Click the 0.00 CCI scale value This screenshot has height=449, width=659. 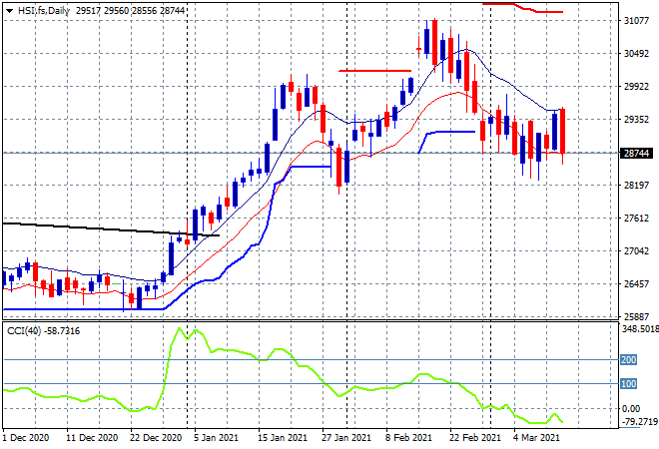pyautogui.click(x=631, y=409)
